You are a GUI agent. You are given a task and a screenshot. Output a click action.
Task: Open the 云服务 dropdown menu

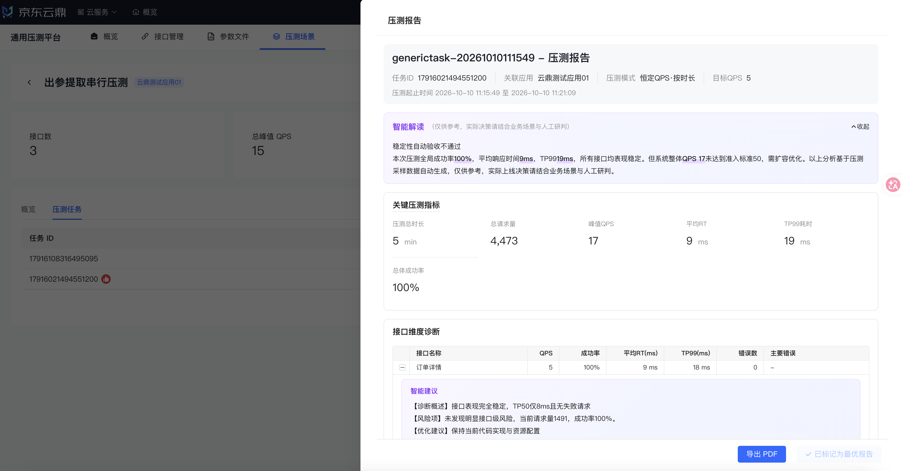point(97,12)
